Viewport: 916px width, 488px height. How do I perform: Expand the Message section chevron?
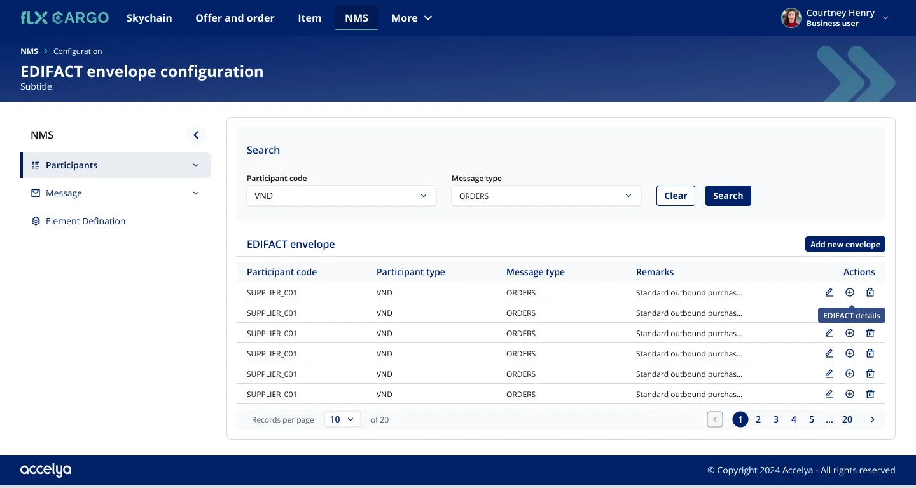click(x=196, y=193)
